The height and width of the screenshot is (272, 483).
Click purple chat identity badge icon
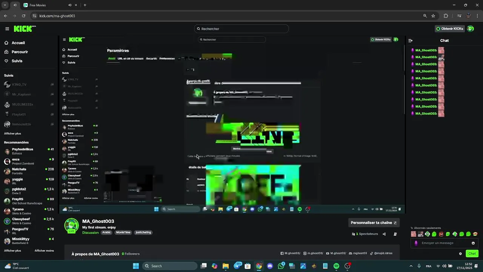[x=416, y=243]
